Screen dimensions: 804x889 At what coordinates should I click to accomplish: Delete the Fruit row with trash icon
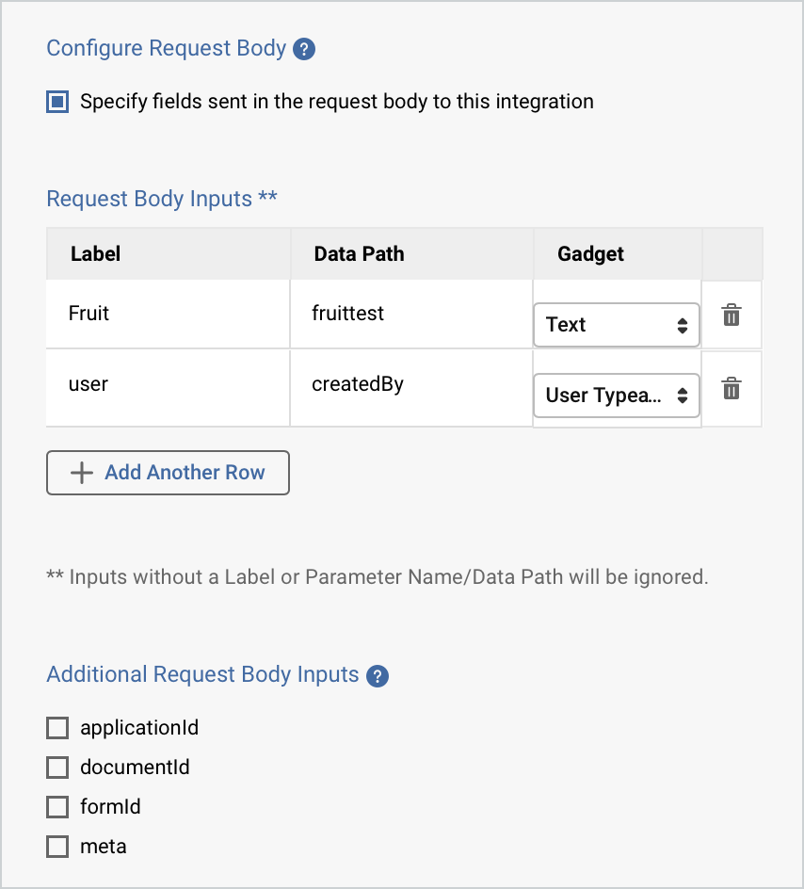(x=732, y=317)
